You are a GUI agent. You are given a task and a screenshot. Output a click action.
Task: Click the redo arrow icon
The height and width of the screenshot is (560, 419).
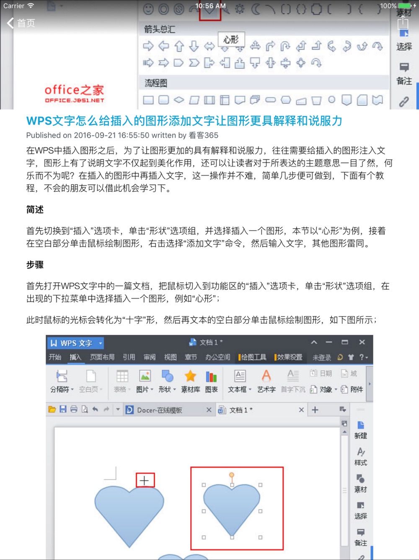click(106, 409)
